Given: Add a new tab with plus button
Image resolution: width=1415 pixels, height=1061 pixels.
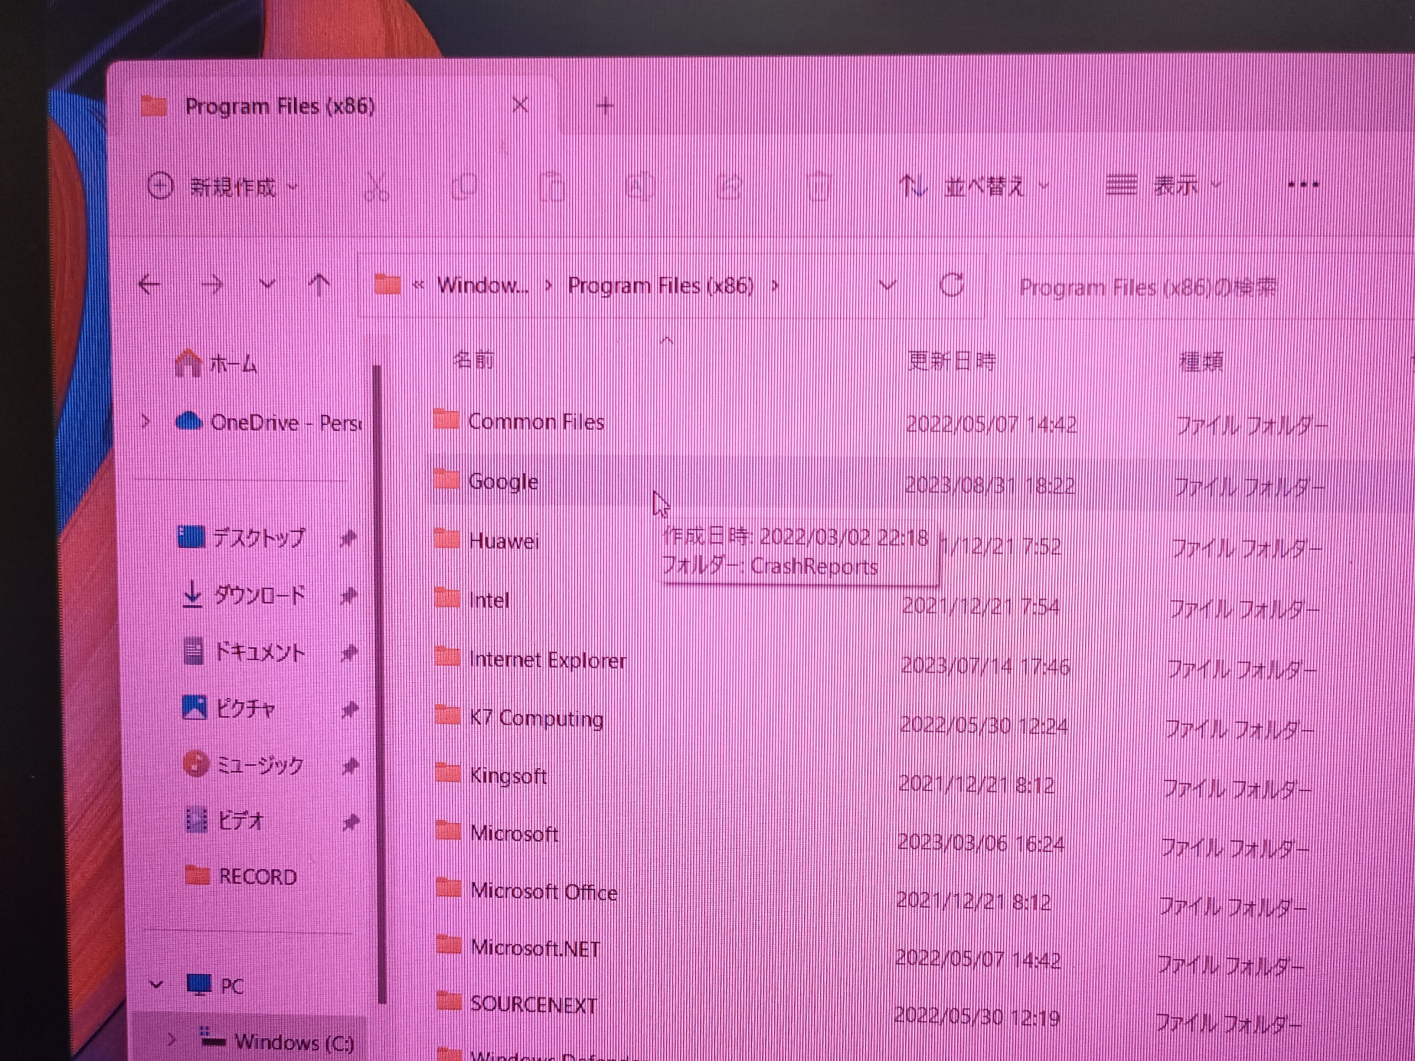Looking at the screenshot, I should (x=605, y=106).
